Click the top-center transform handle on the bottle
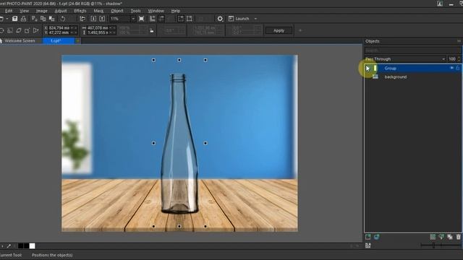This screenshot has height=260, width=463. point(179,60)
